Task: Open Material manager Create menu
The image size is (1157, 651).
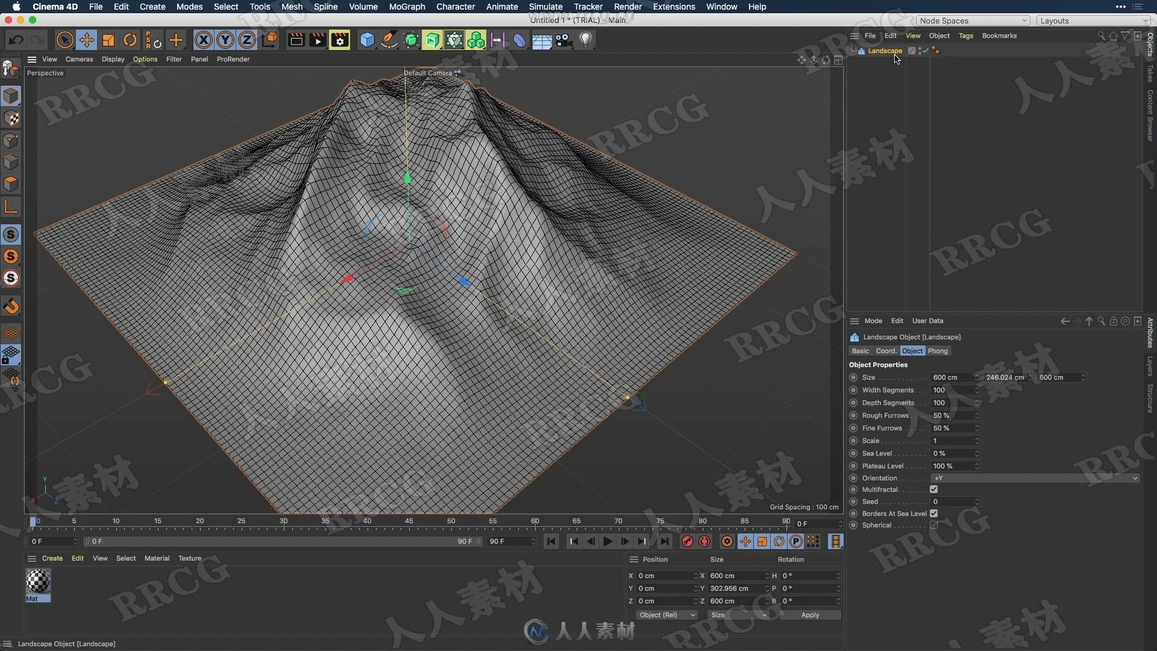Action: pos(52,558)
